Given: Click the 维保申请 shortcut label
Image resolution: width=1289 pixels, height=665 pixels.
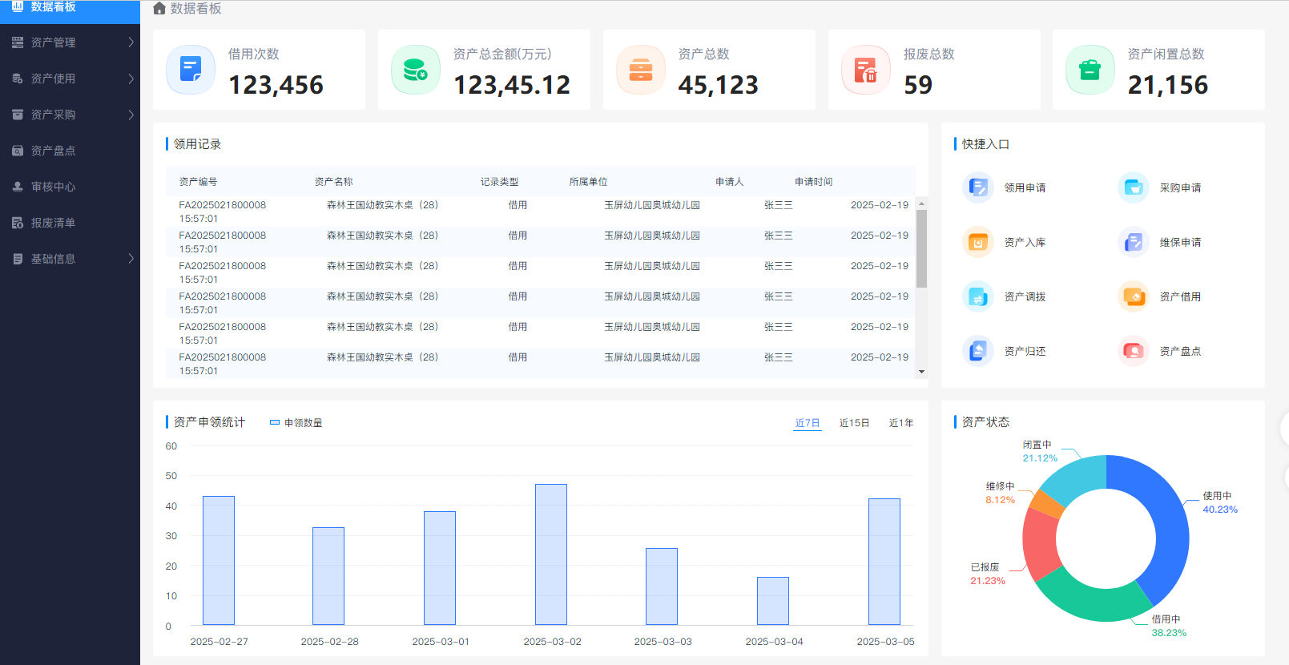Looking at the screenshot, I should pos(1180,242).
